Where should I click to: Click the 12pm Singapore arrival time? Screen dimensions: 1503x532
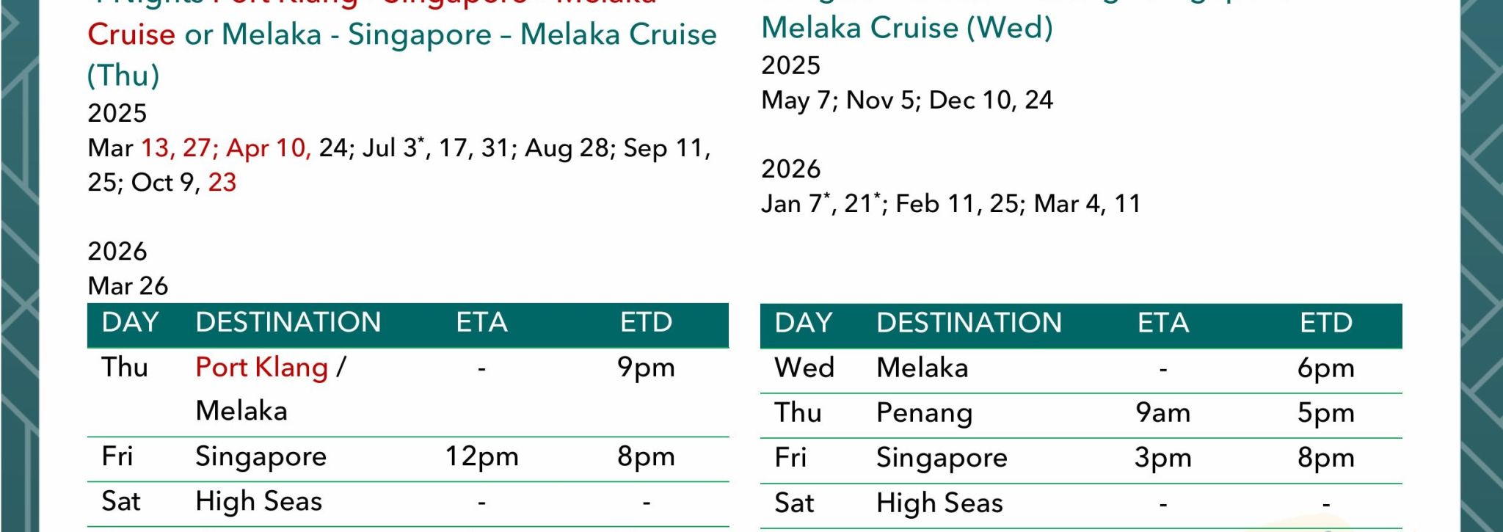(x=481, y=456)
